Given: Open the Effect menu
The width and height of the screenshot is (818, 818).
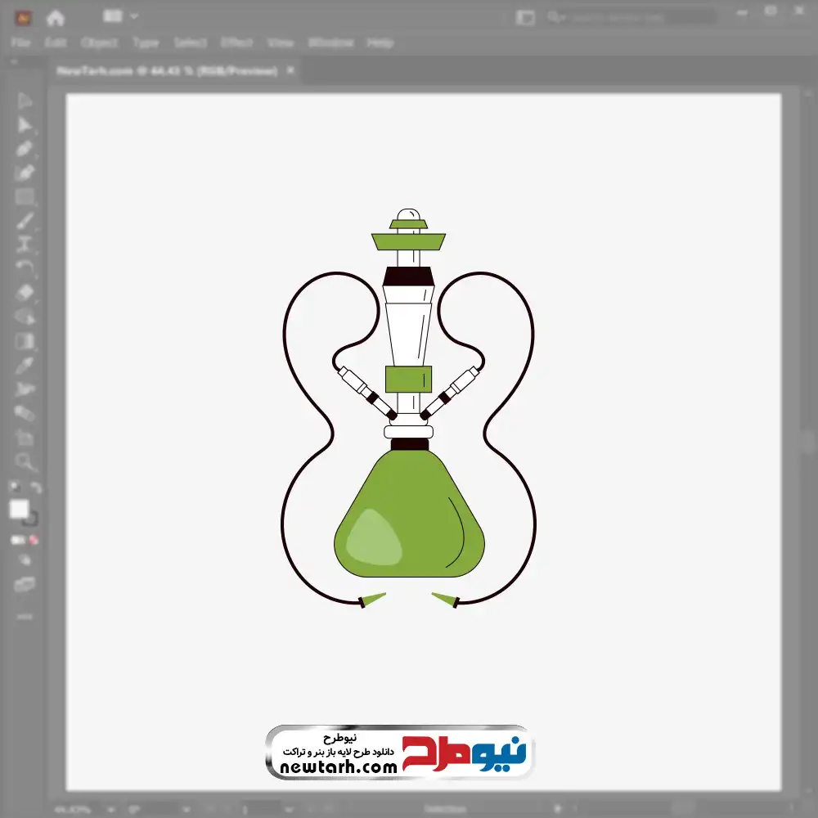Looking at the screenshot, I should (236, 43).
